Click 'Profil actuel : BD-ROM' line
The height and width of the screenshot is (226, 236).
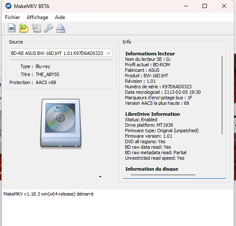pyautogui.click(x=147, y=65)
